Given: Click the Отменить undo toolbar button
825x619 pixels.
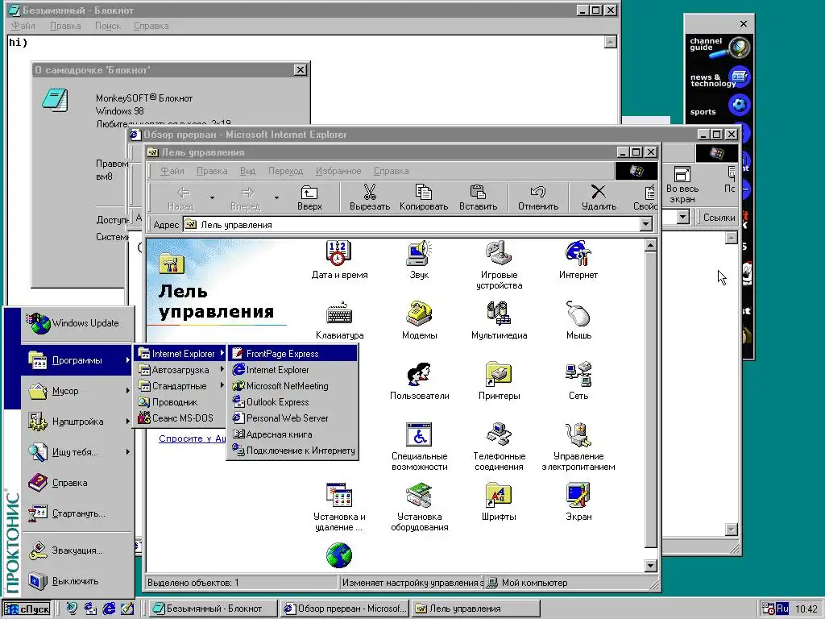Looking at the screenshot, I should 537,198.
